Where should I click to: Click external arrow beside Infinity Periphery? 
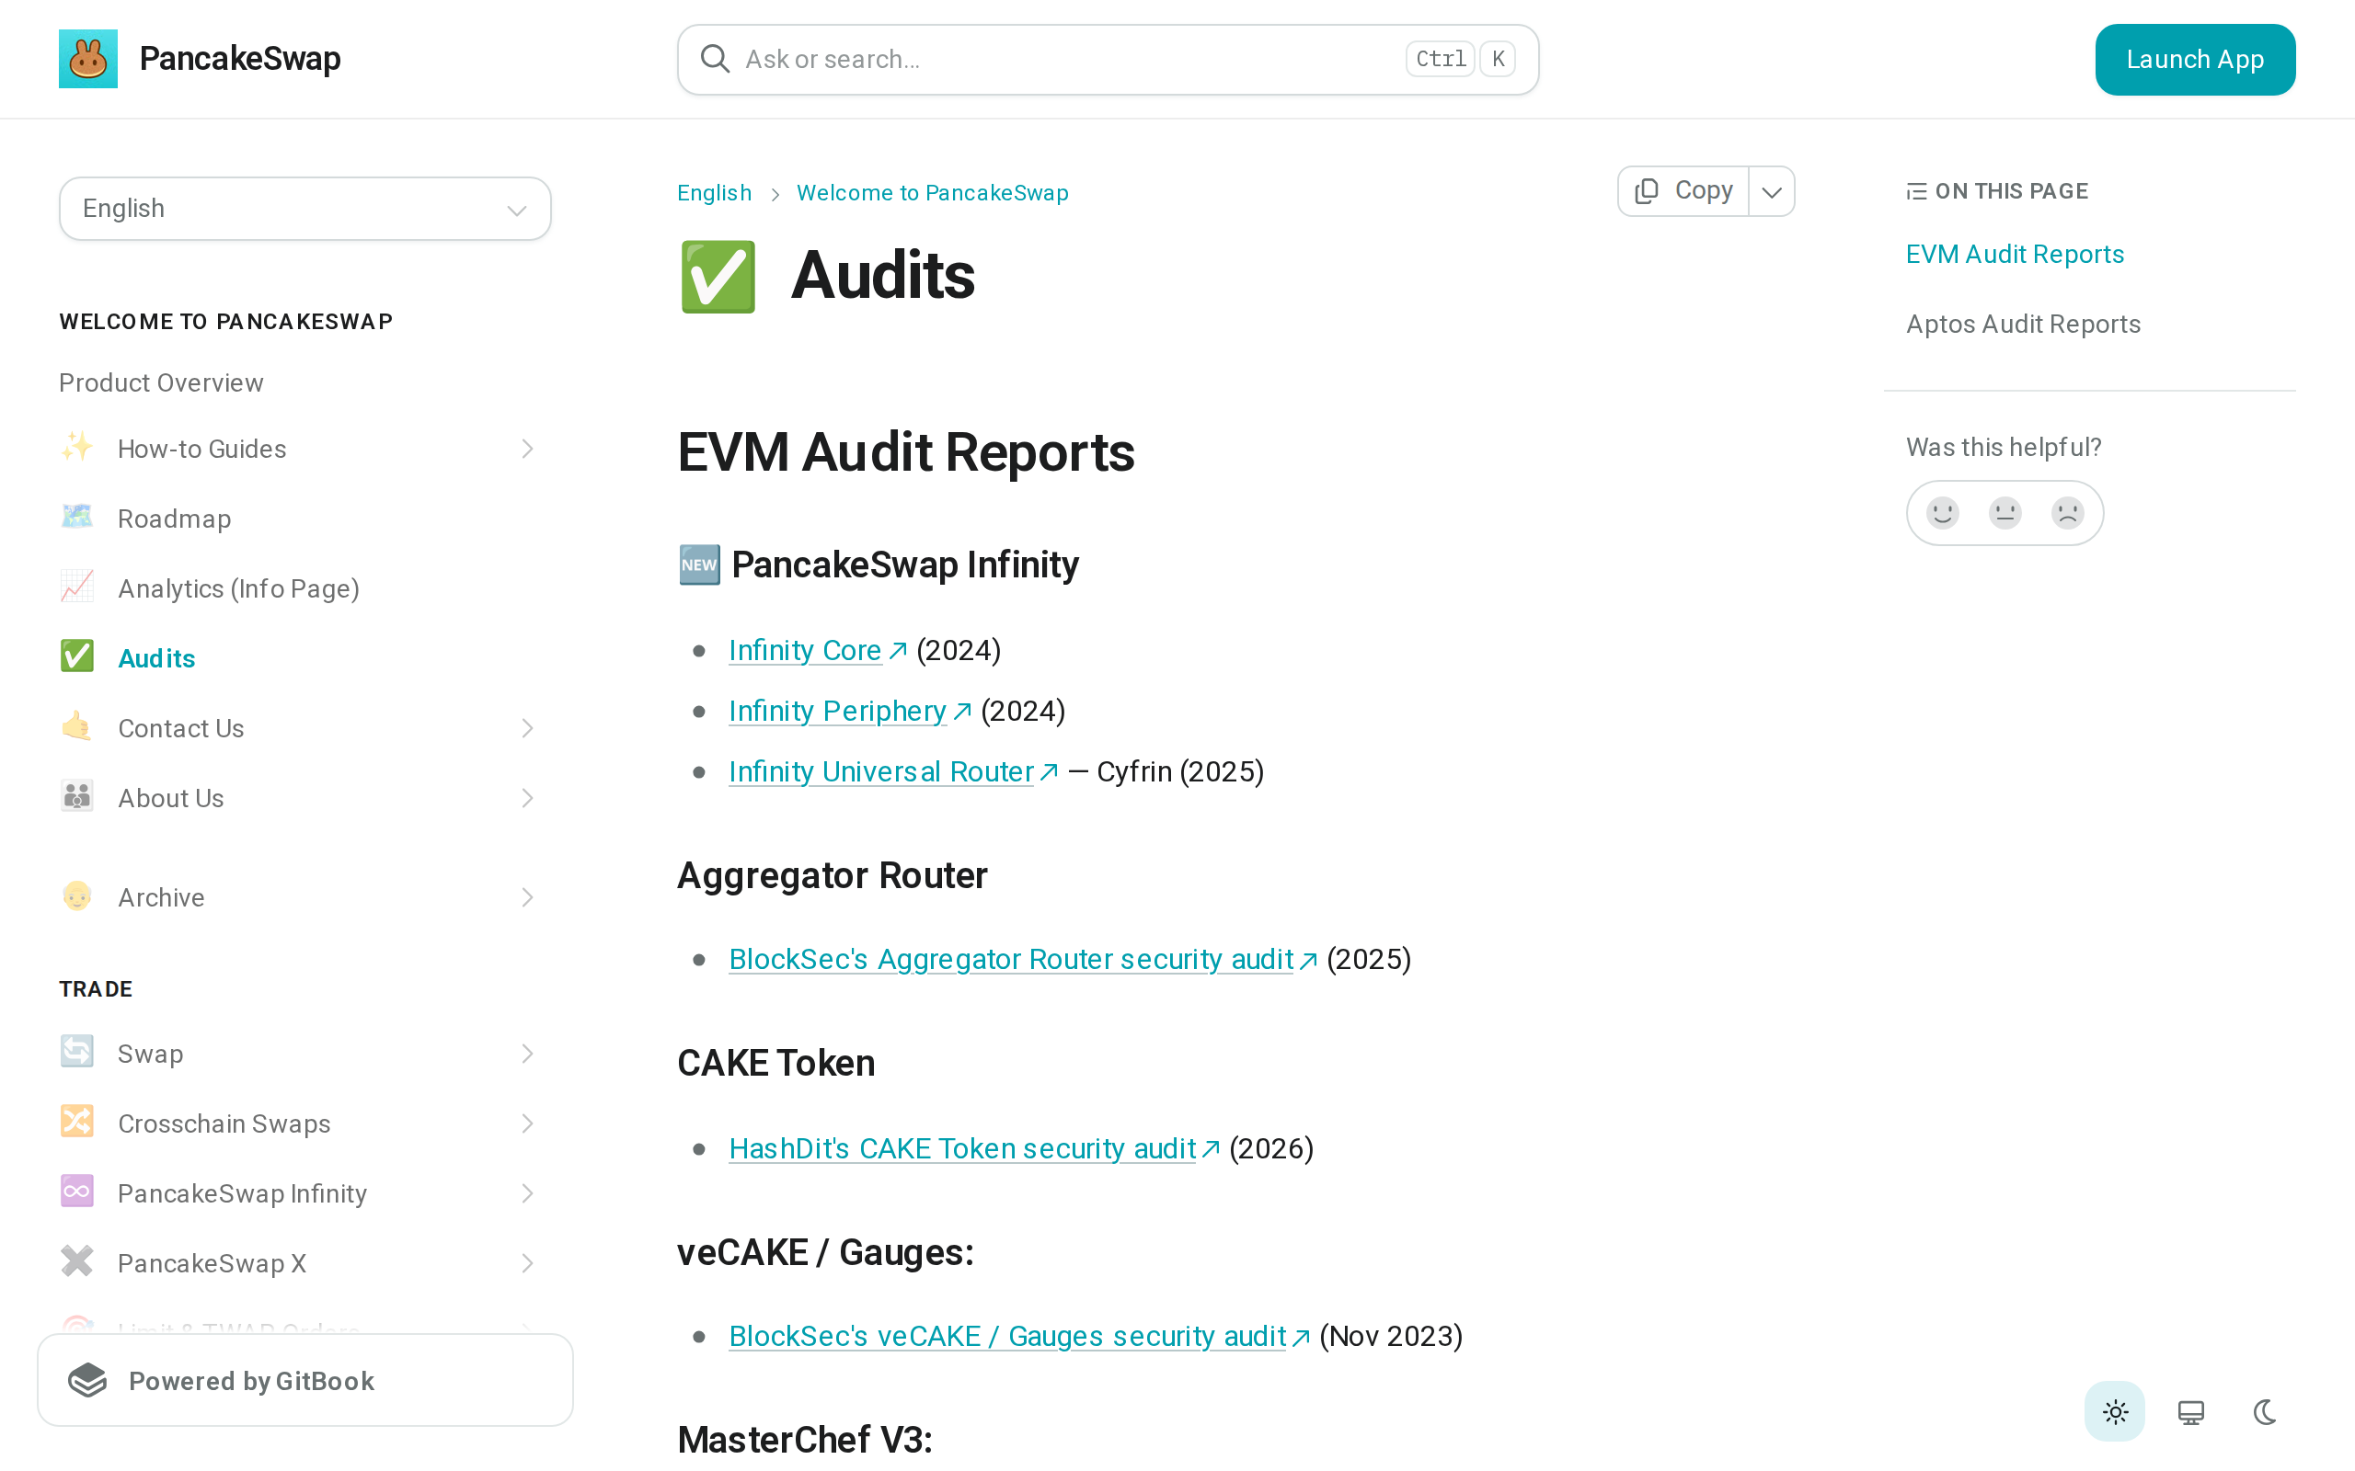click(x=962, y=712)
